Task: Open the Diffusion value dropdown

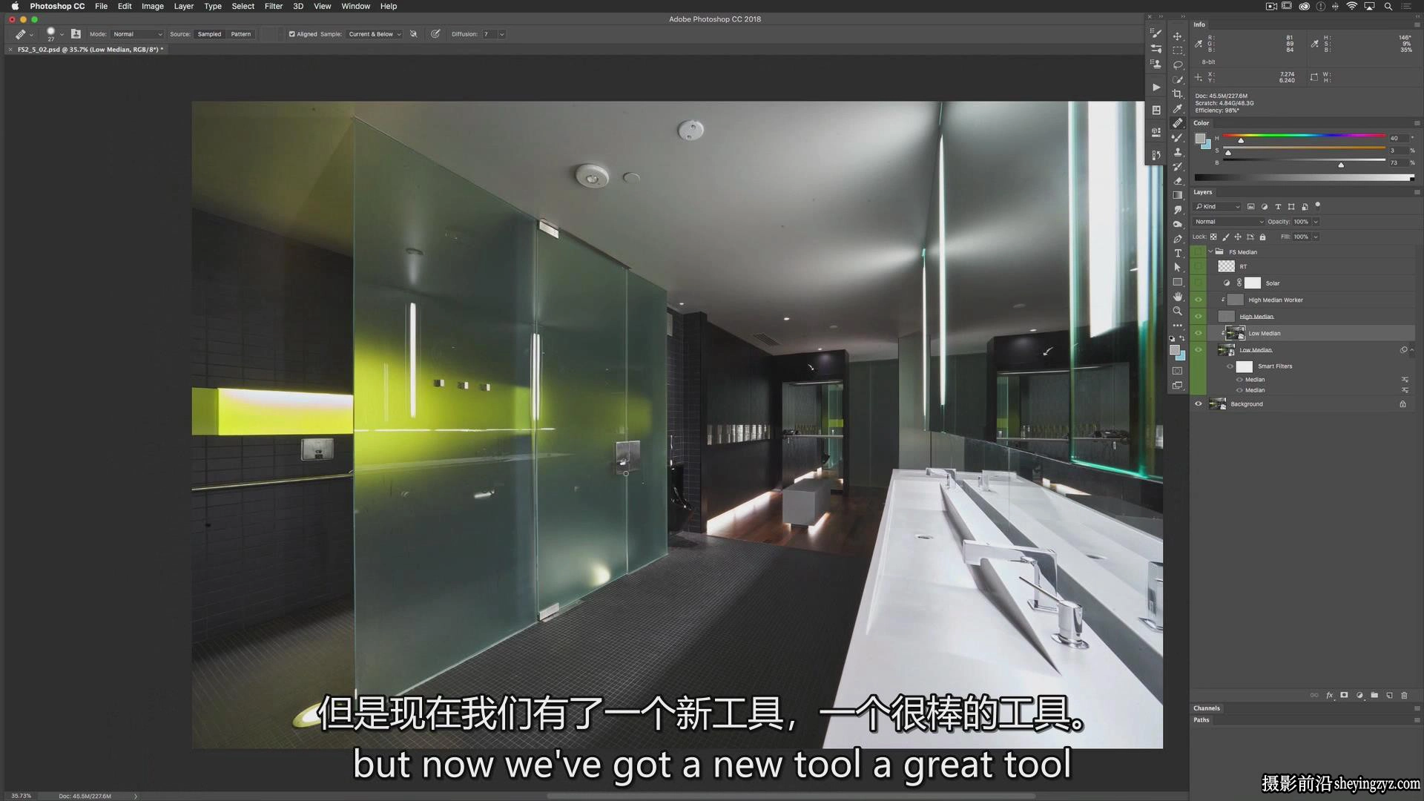Action: pos(502,34)
